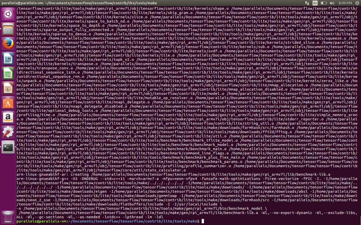Open System Settings from the launcher

pyautogui.click(x=8, y=132)
